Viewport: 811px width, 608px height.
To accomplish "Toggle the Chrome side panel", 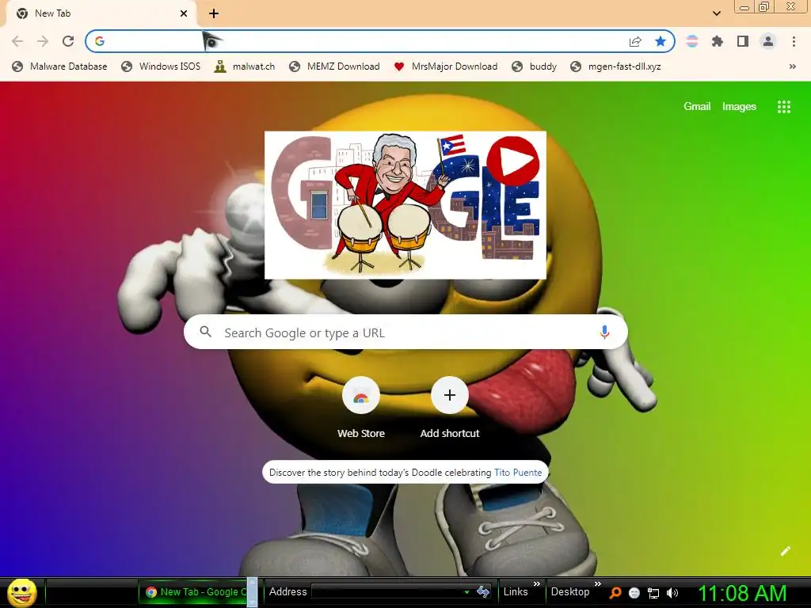I will pyautogui.click(x=743, y=41).
